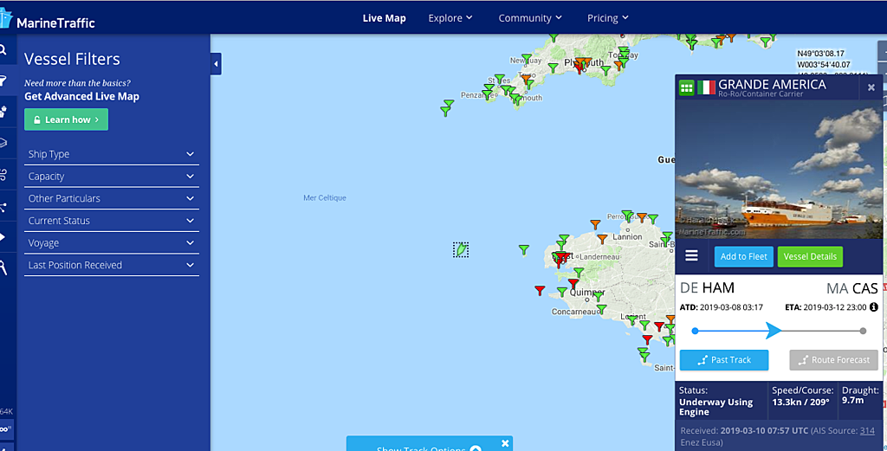Open the search icon in left sidebar

click(3, 49)
